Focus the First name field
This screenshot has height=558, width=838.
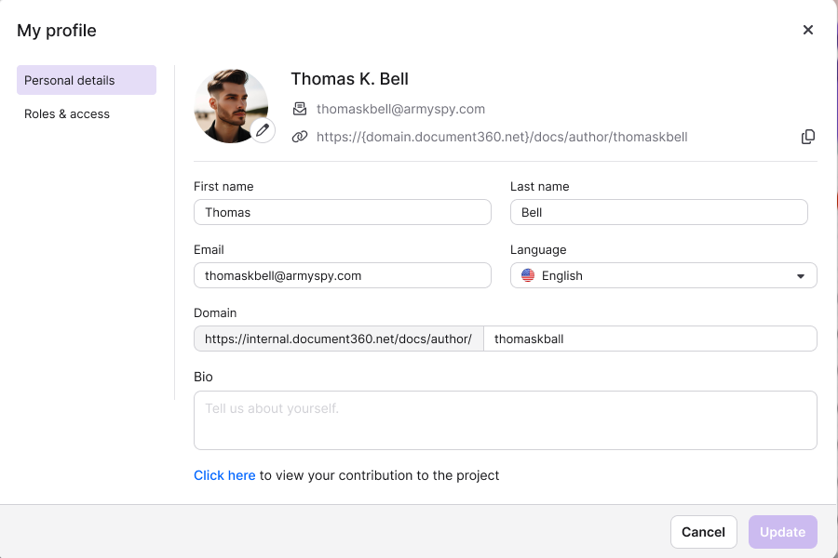click(x=343, y=213)
